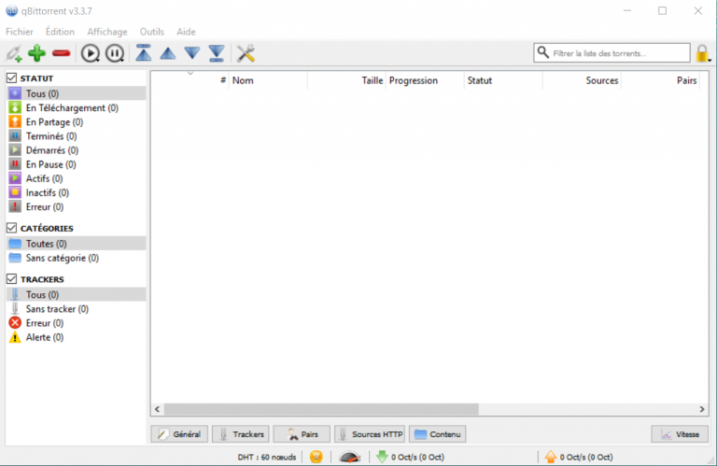
Task: Click the green plus add torrent file icon
Action: (37, 53)
